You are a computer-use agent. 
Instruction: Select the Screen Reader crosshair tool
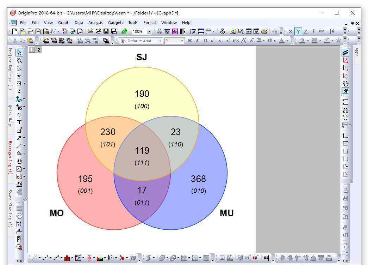coord(19,76)
